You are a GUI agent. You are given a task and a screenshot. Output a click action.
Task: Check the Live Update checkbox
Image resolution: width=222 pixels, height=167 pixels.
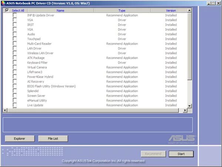click(x=15, y=105)
